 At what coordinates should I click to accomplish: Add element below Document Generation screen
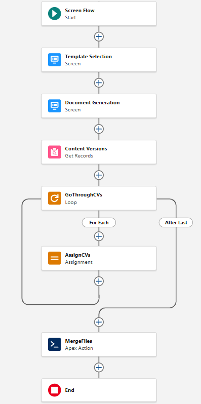click(x=99, y=129)
